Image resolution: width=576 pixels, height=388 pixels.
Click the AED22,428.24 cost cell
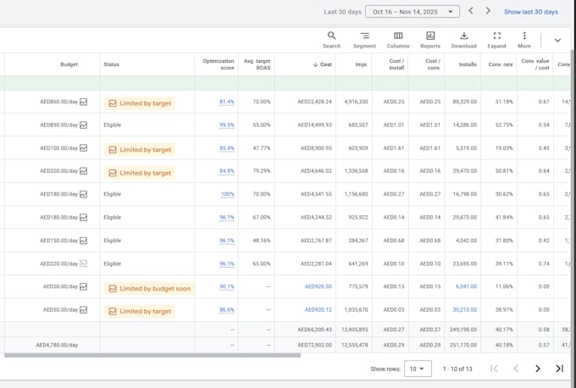click(x=314, y=102)
